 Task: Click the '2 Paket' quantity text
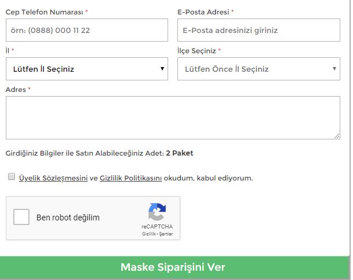180,153
